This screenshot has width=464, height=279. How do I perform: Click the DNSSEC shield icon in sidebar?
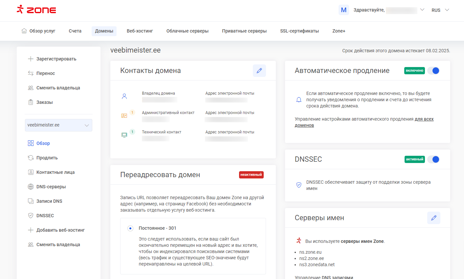tap(31, 216)
